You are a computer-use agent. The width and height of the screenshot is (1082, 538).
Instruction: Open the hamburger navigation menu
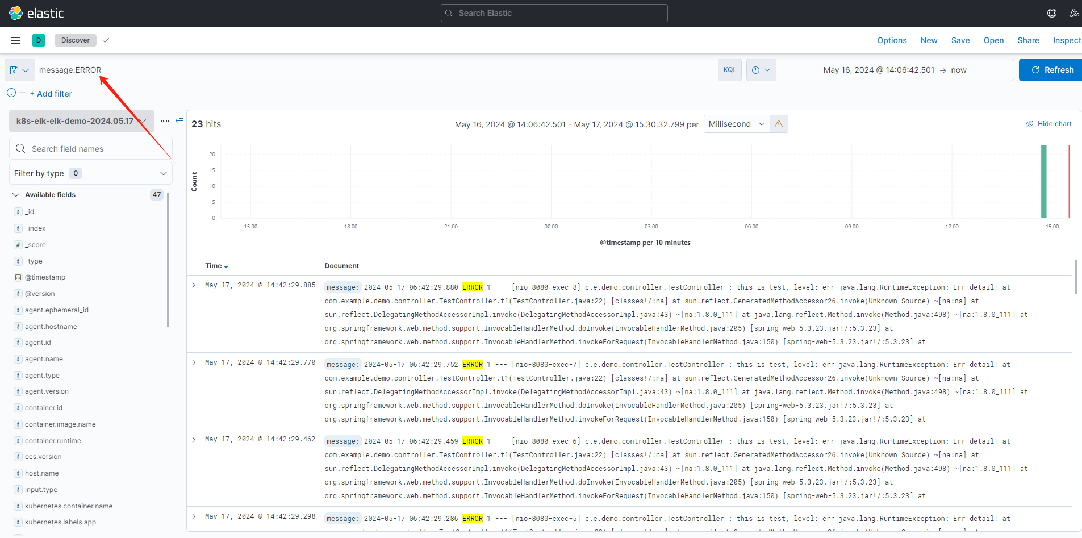(16, 40)
